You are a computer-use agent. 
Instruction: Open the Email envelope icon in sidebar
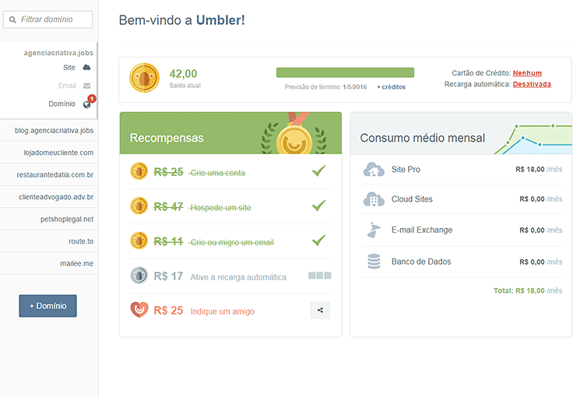click(x=86, y=86)
